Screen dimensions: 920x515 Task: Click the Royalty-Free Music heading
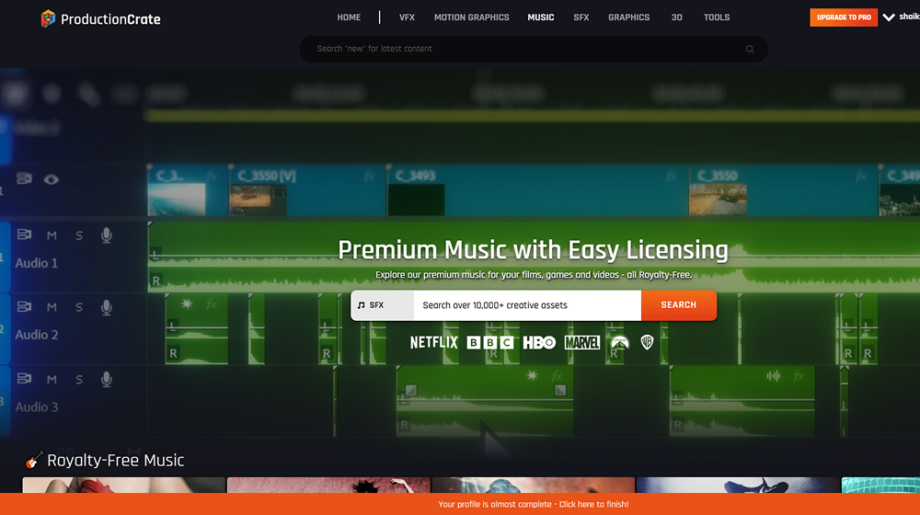pos(116,461)
